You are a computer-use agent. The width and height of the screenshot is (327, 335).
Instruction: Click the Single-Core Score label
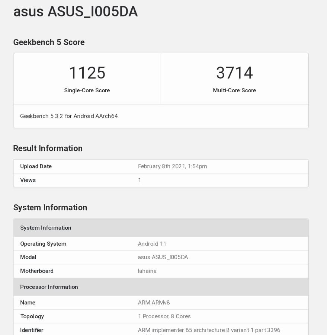[x=87, y=90]
